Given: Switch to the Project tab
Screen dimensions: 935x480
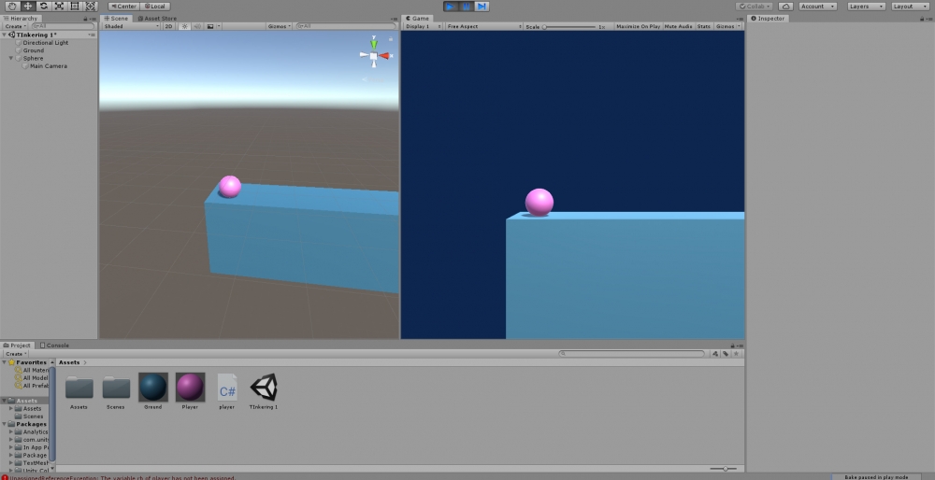Looking at the screenshot, I should coord(17,346).
